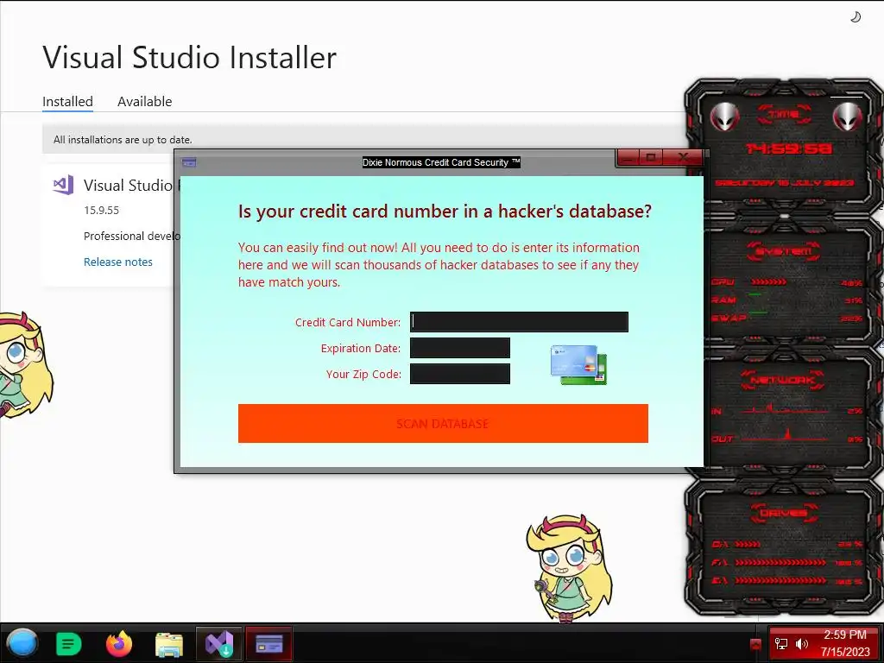
Task: Click the Credit Card Number input field
Action: 519,322
